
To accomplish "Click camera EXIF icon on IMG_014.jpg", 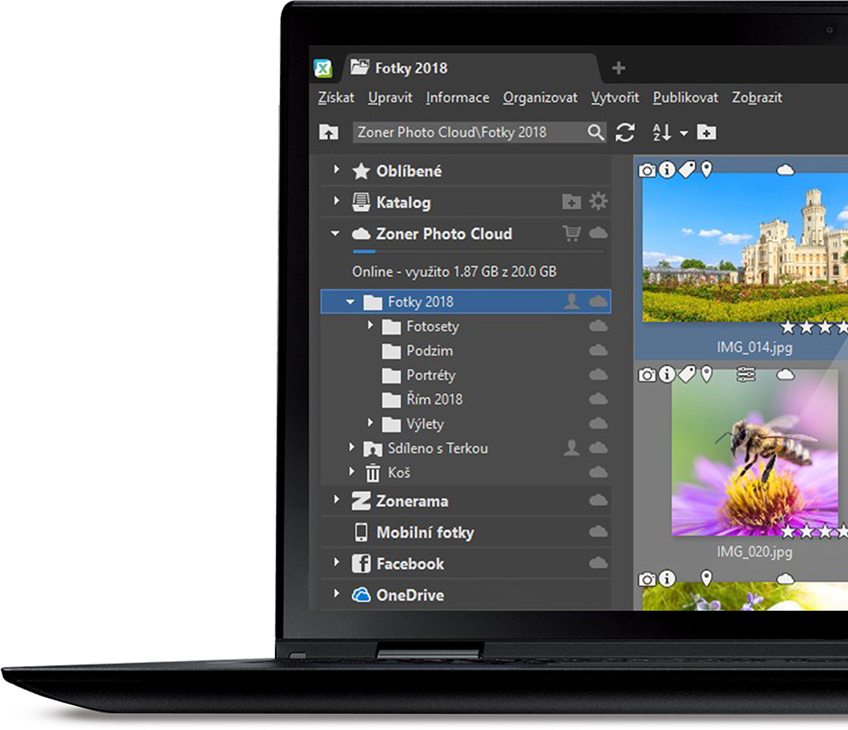I will tap(647, 171).
